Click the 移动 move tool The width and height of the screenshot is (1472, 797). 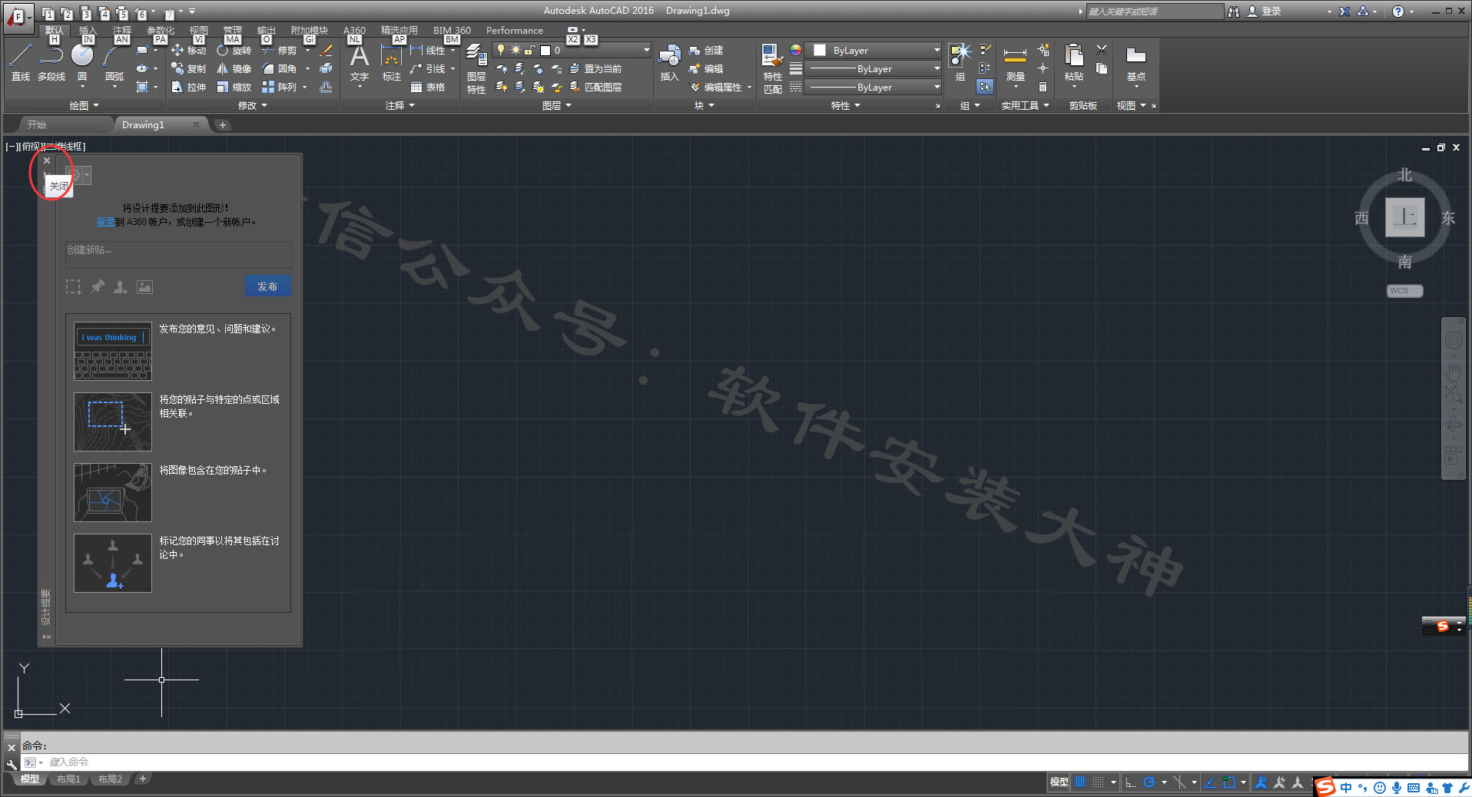(188, 50)
